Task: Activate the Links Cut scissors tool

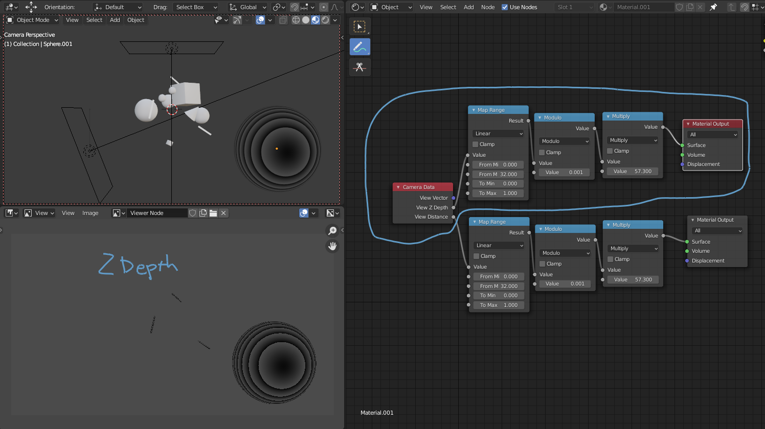Action: pyautogui.click(x=359, y=67)
